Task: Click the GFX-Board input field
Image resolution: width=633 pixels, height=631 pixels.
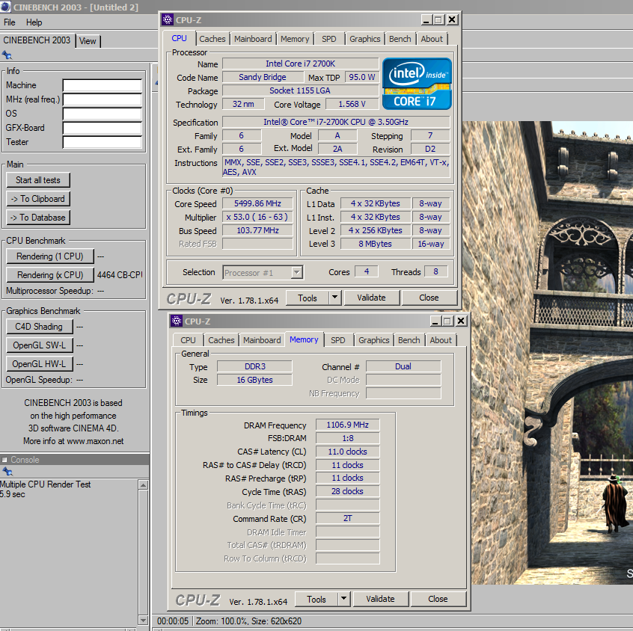Action: pos(103,128)
